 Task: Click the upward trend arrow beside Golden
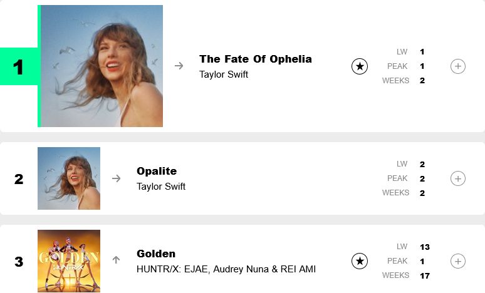click(116, 260)
